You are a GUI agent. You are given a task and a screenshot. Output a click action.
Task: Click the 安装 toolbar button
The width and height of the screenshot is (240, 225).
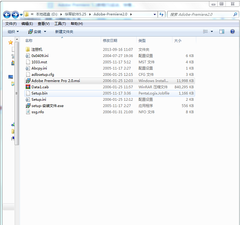tap(35, 32)
